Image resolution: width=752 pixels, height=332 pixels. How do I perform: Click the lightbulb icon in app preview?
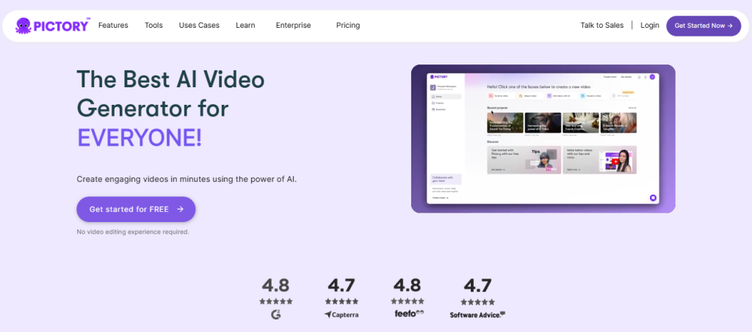click(646, 77)
